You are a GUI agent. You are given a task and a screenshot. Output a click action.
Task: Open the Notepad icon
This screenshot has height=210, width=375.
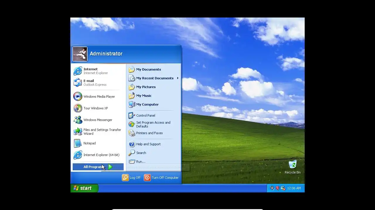coord(78,143)
